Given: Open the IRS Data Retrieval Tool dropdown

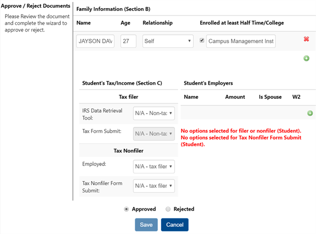Looking at the screenshot, I should point(154,114).
